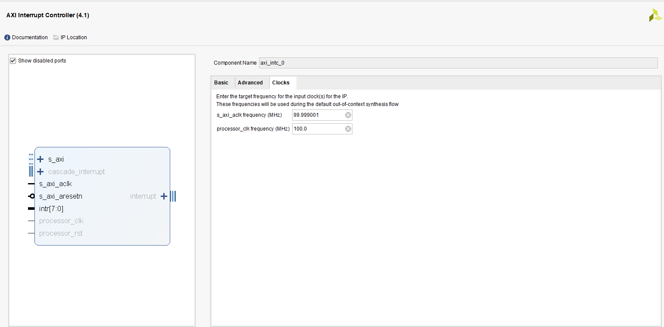Open the IP Location link
The height and width of the screenshot is (327, 664).
[x=74, y=37]
